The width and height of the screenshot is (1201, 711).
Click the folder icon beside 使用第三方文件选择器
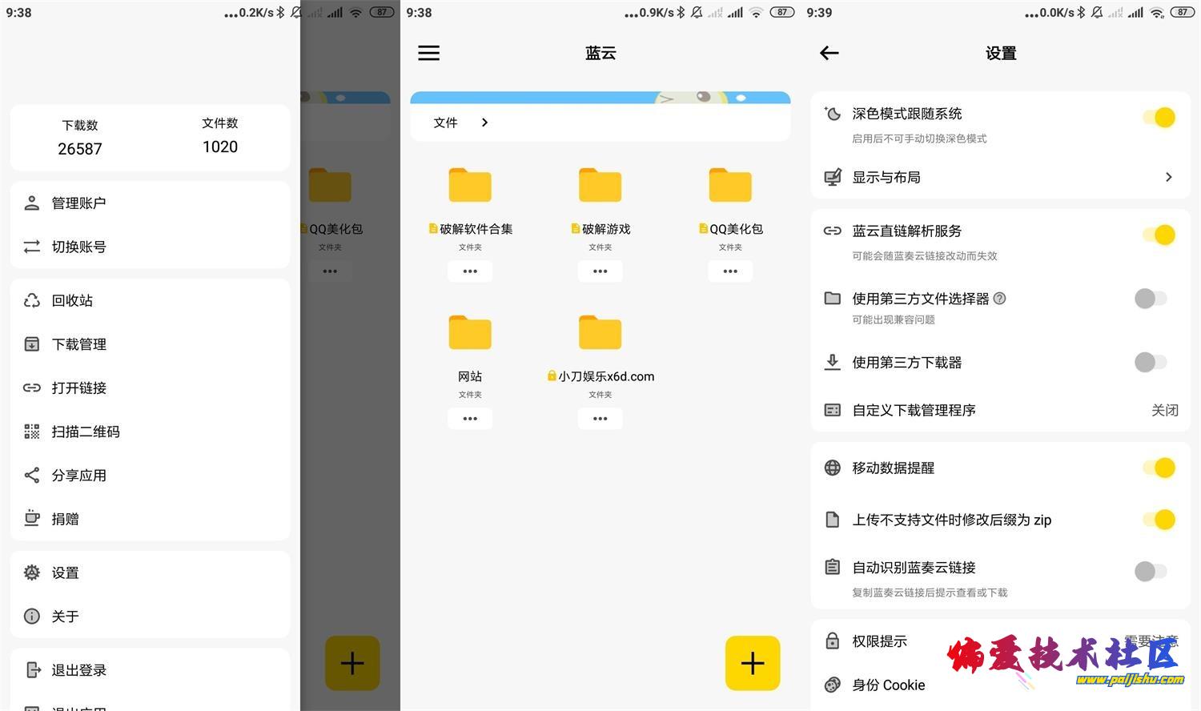coord(833,298)
